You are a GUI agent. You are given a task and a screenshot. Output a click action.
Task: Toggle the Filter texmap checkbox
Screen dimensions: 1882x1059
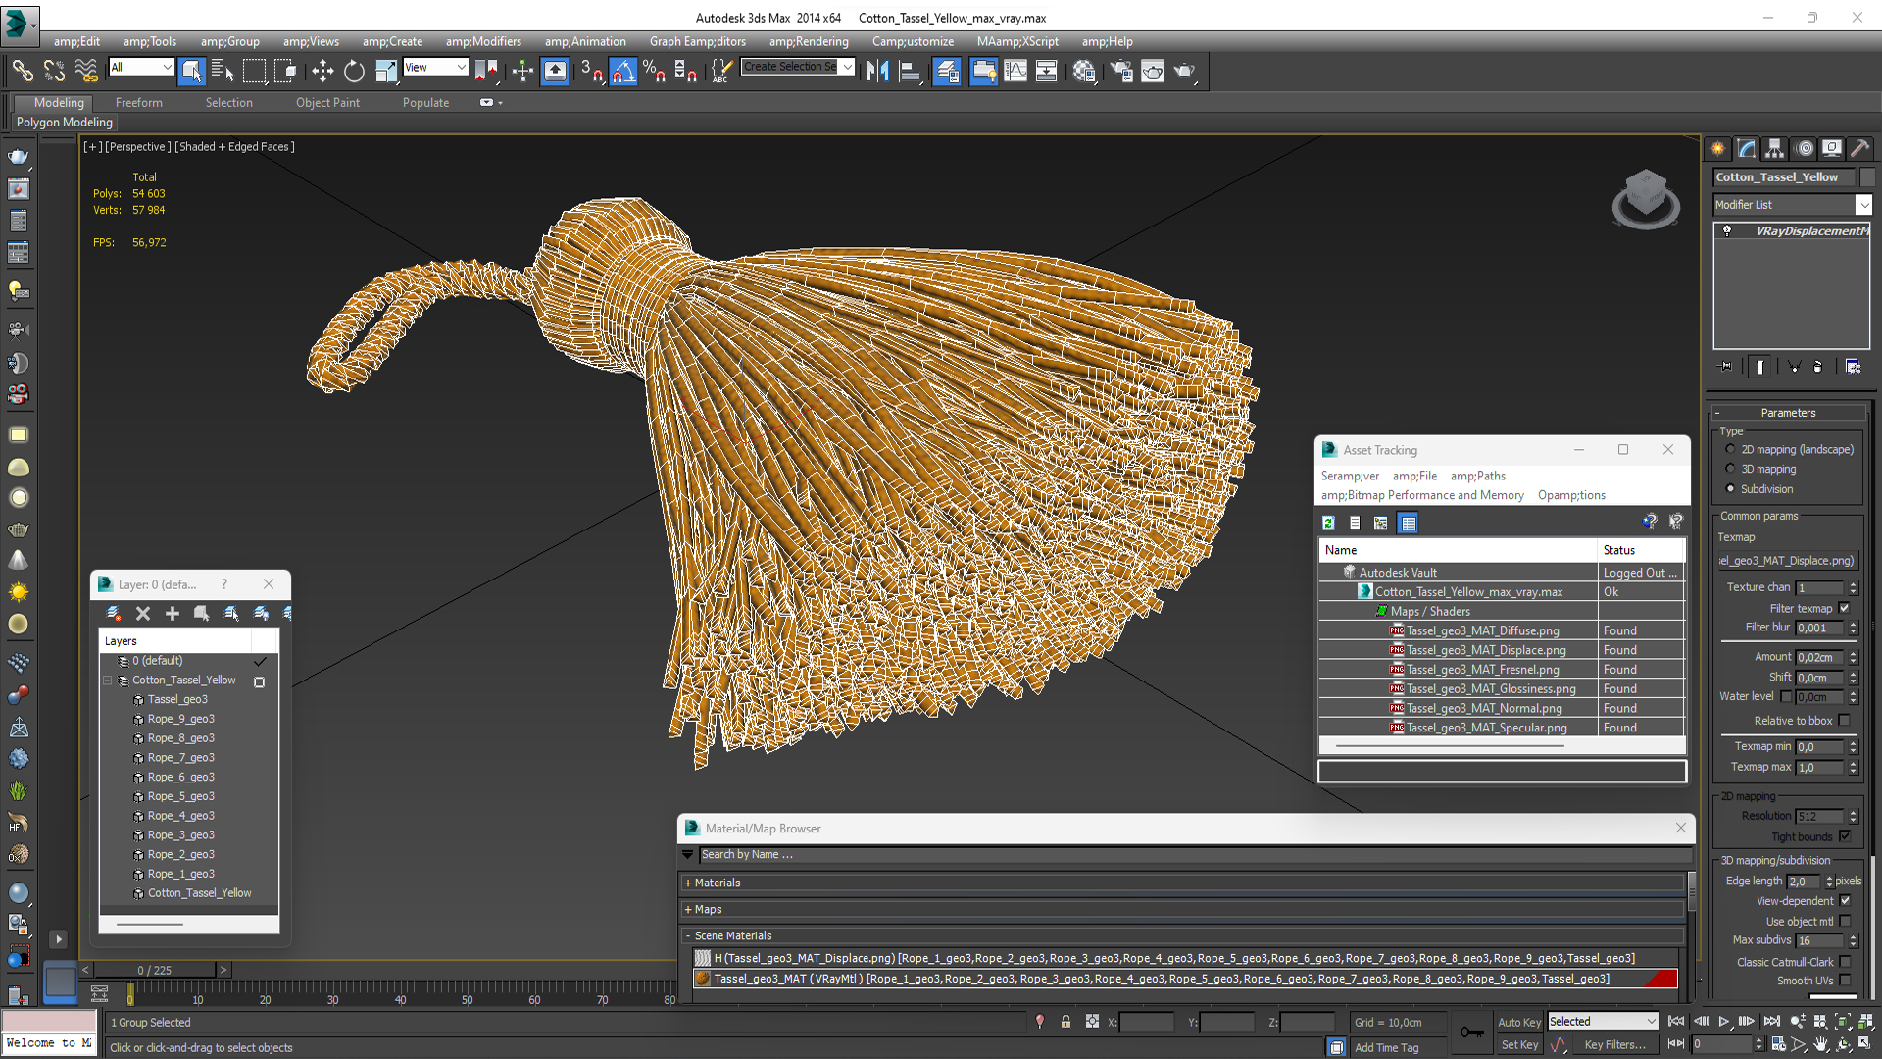point(1845,608)
